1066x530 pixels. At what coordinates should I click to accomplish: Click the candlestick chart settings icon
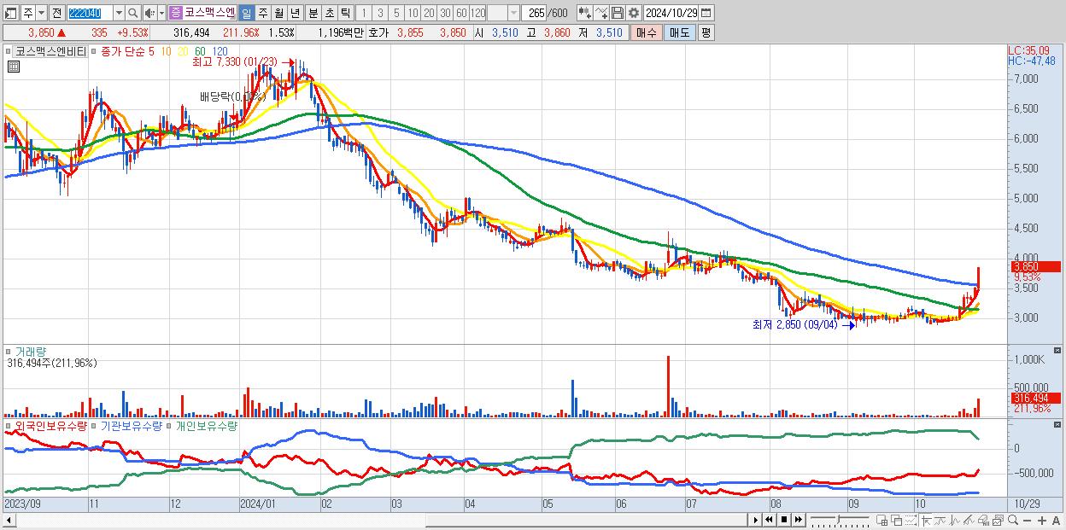[584, 13]
